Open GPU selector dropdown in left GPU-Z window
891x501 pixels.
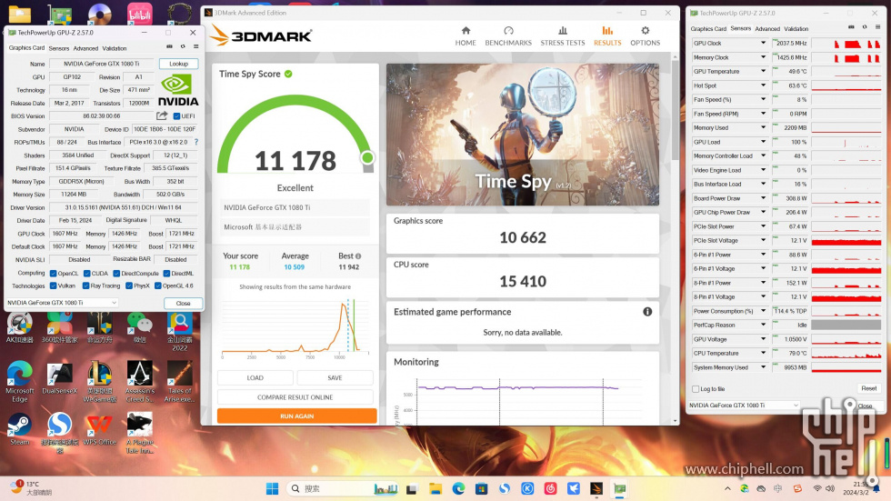(62, 303)
